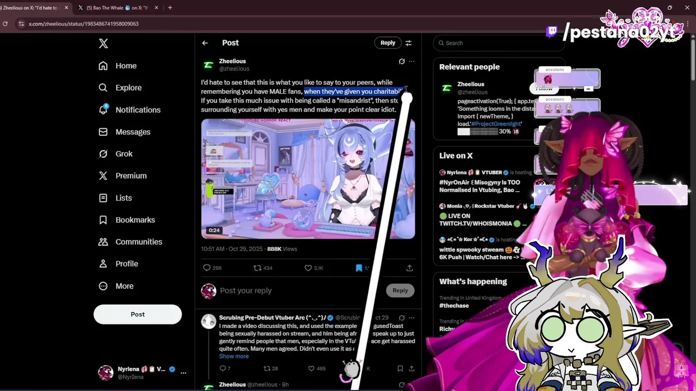This screenshot has width=696, height=391.
Task: Close the Bao The Whale browser tab
Action: pyautogui.click(x=157, y=8)
